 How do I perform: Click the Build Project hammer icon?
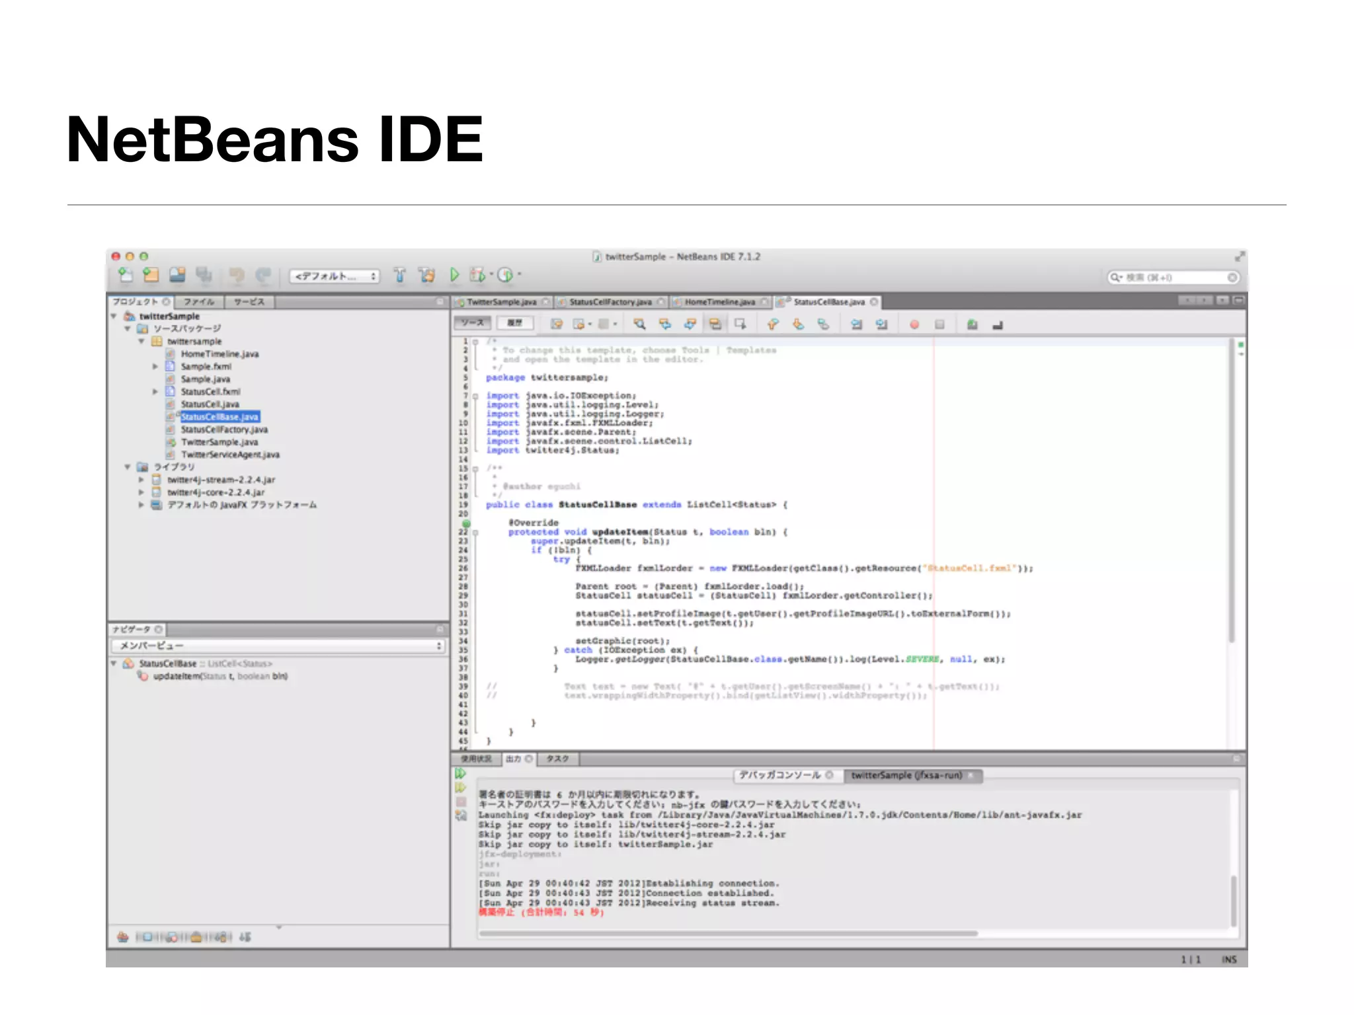coord(400,275)
